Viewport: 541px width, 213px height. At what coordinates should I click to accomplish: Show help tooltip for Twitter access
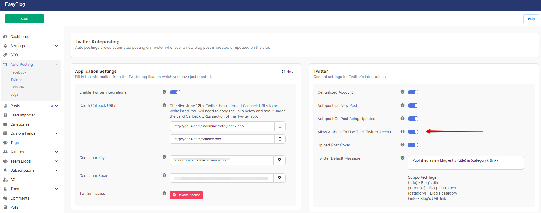[164, 193]
